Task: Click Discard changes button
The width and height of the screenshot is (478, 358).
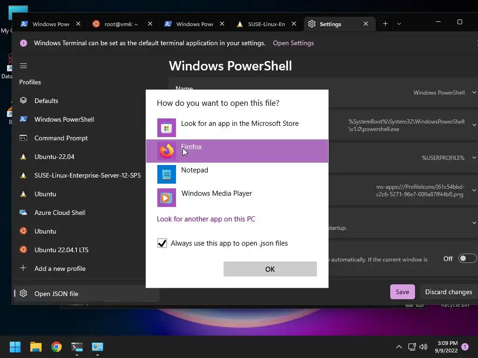Action: point(449,292)
